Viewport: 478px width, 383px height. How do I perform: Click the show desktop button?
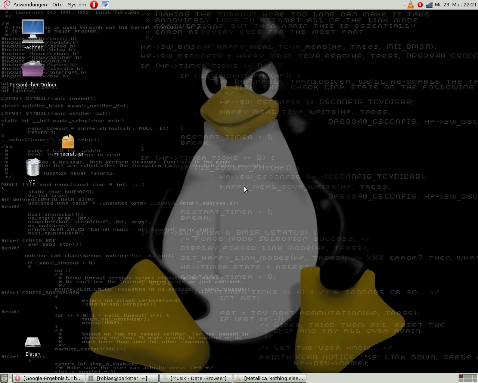tap(4, 378)
